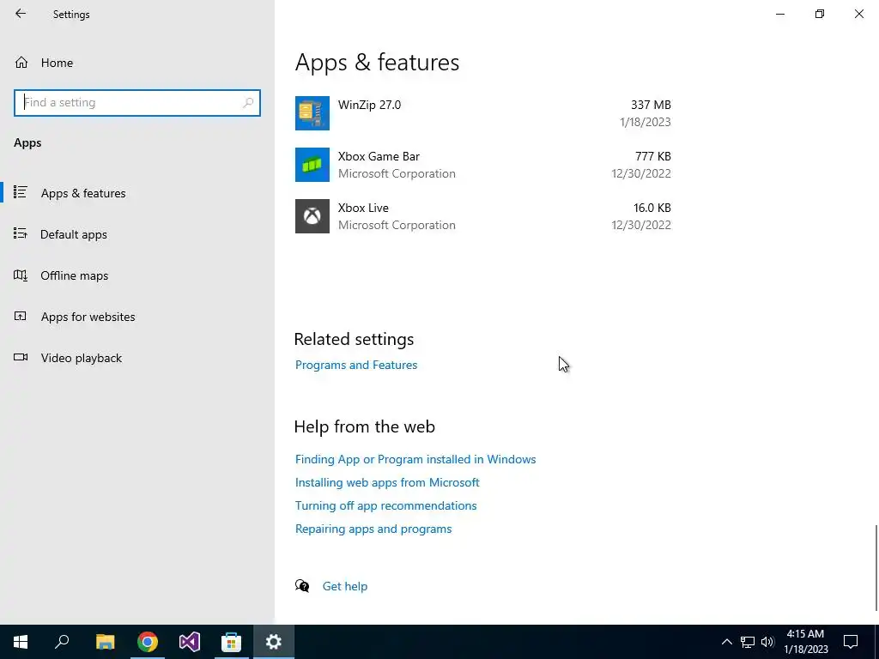Launch Google Chrome from the taskbar
The height and width of the screenshot is (659, 879).
coord(148,642)
